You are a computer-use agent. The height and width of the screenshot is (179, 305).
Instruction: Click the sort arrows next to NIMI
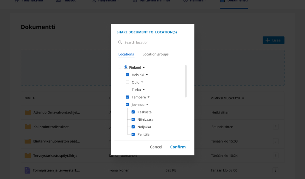click(34, 98)
